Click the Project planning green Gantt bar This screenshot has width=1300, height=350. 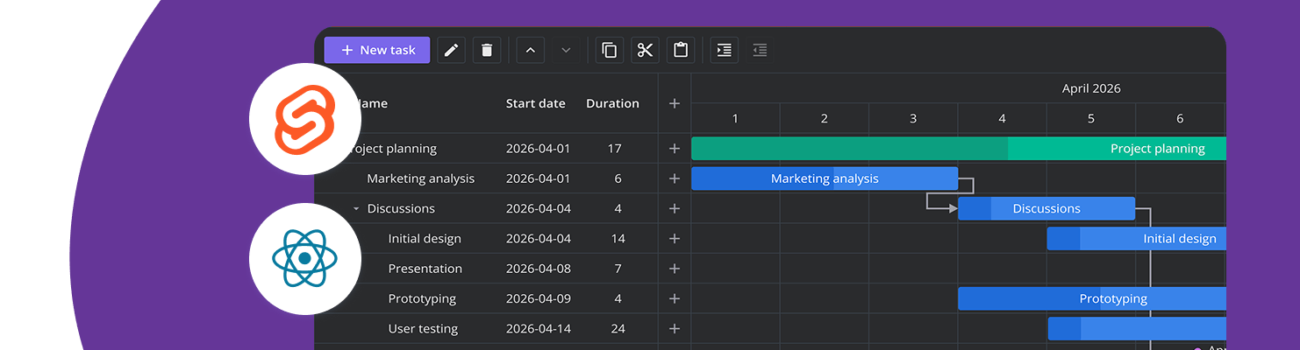(958, 149)
